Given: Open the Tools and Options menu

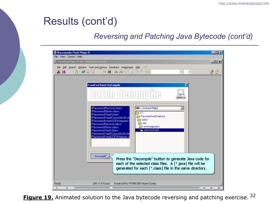Looking at the screenshot, I should [98, 67].
